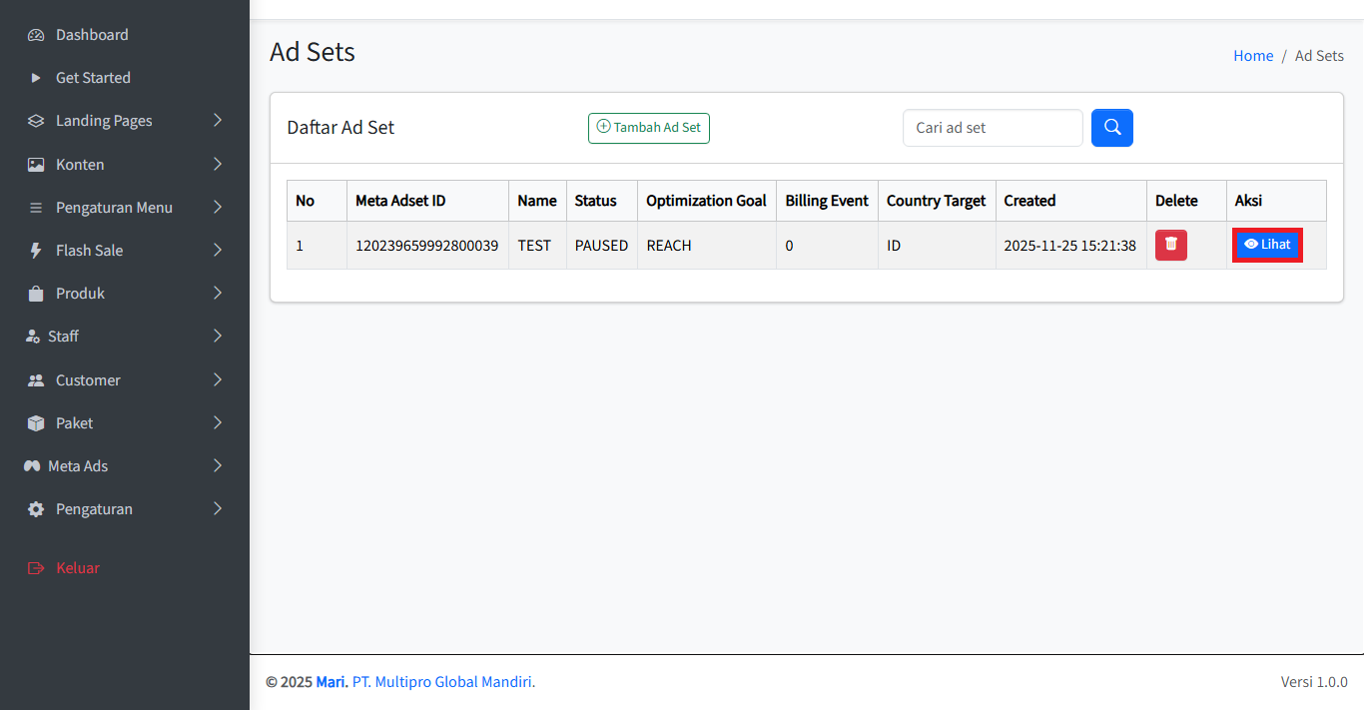Viewport: 1364px width, 710px height.
Task: Expand the Customer menu chevron
Action: coord(218,379)
